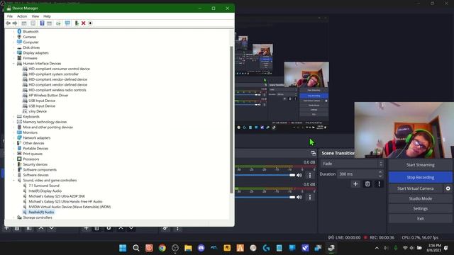
Task: Click the trash icon under Scene Transitions
Action: click(x=367, y=184)
